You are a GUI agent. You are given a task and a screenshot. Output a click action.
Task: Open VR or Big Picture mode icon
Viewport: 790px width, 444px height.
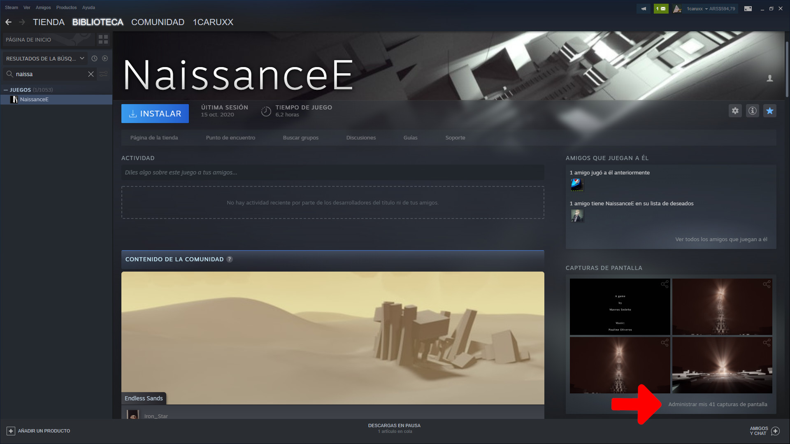748,9
